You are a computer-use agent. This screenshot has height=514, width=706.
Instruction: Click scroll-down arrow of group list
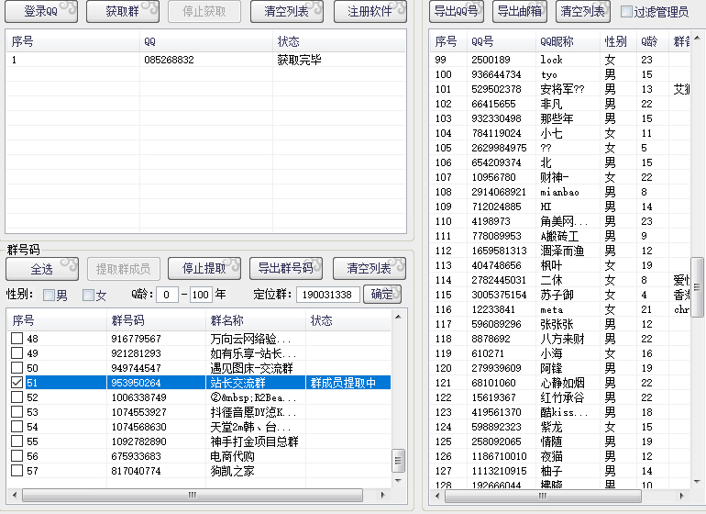[398, 481]
